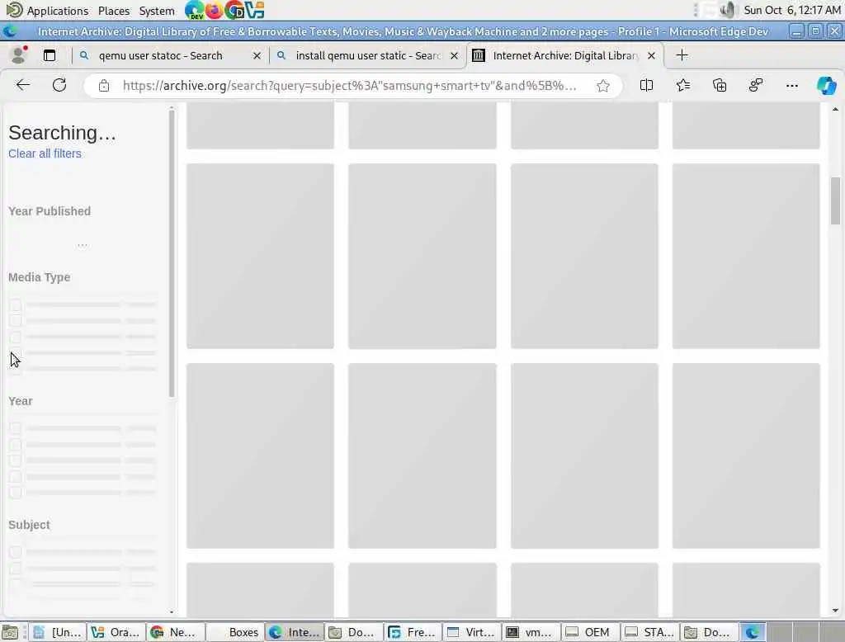Open the Favorites list
This screenshot has height=642, width=845.
tap(682, 85)
